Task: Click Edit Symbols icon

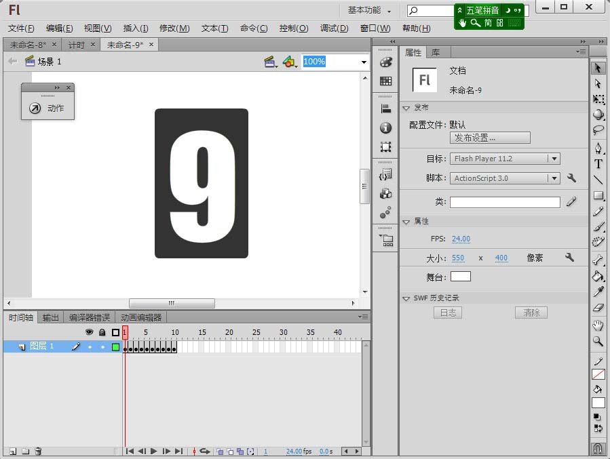Action: (x=290, y=62)
